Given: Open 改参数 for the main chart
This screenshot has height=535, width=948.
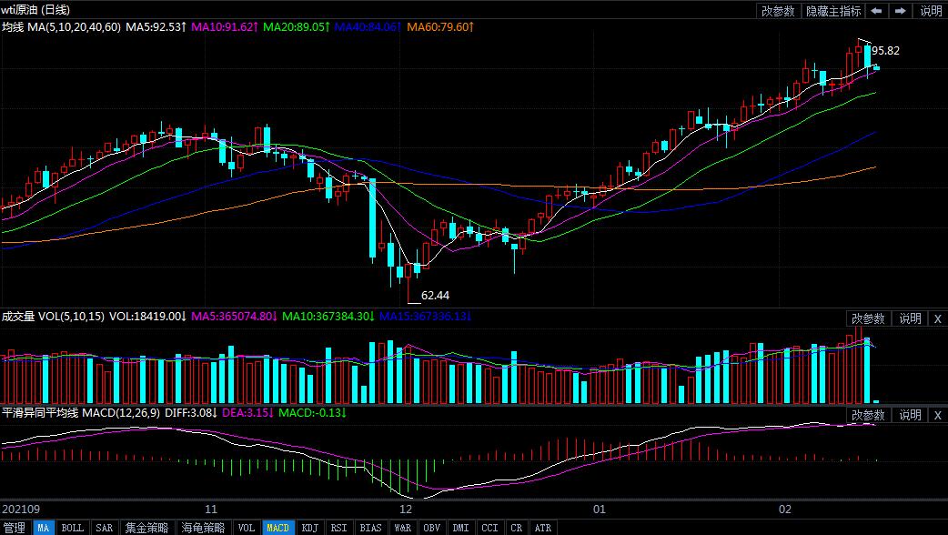Looking at the screenshot, I should (778, 11).
